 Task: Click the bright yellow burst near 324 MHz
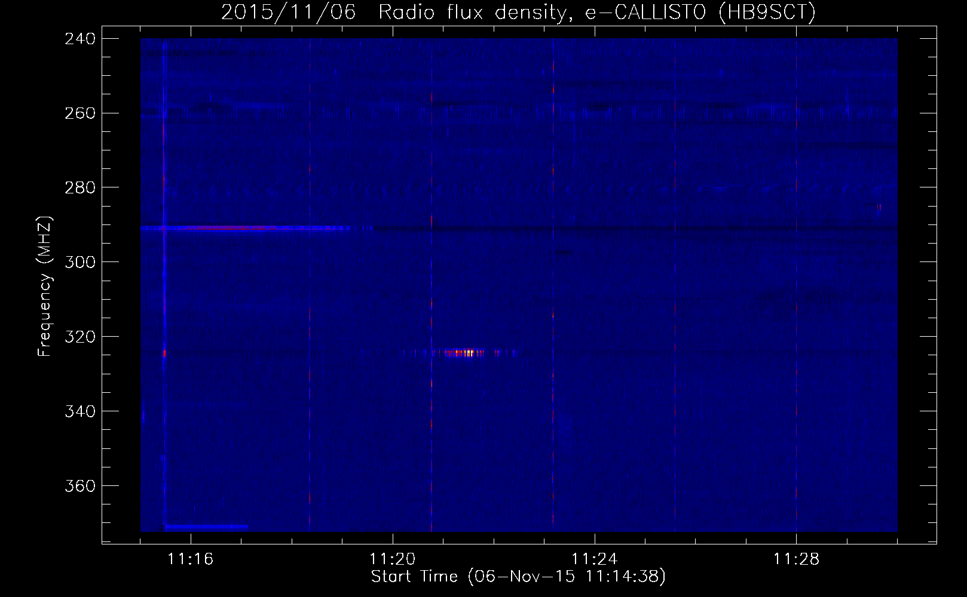point(465,353)
